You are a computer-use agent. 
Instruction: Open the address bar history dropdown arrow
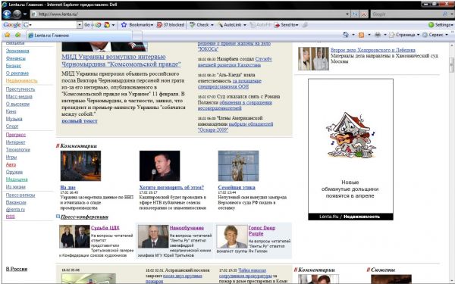point(347,14)
